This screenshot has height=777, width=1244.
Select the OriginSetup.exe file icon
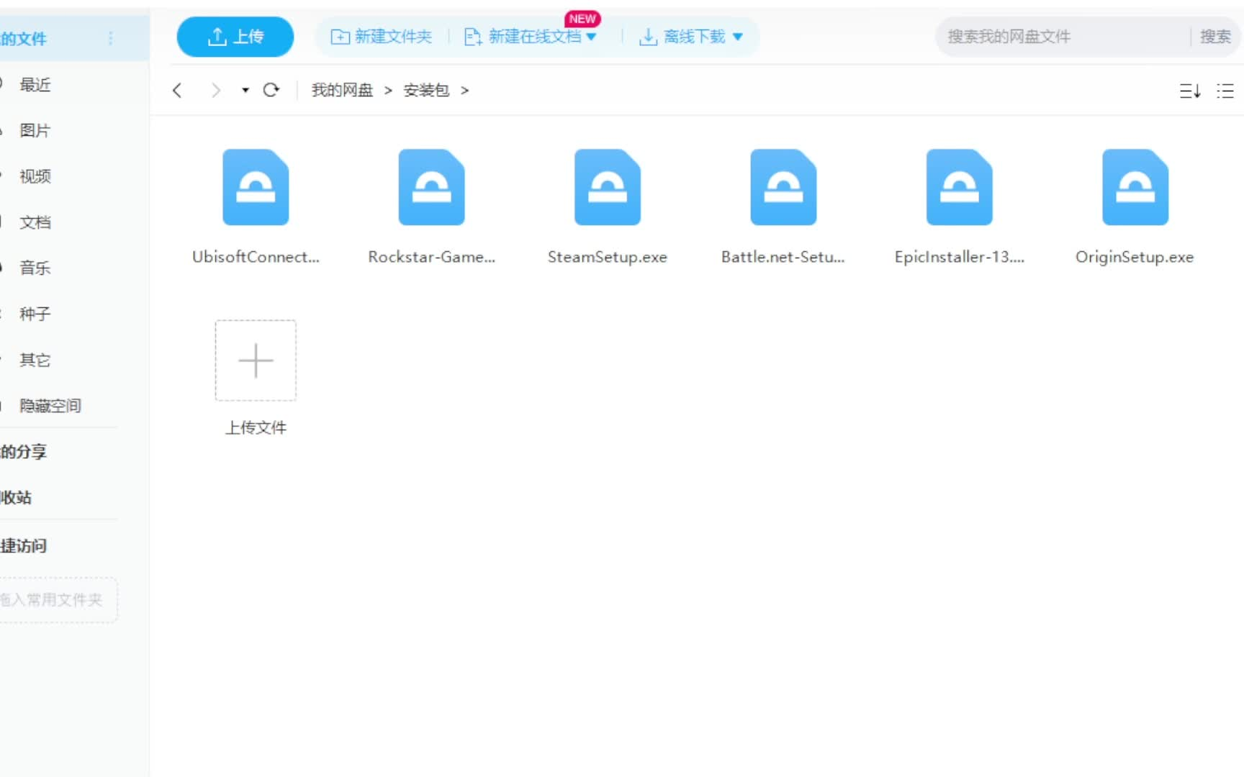coord(1135,187)
